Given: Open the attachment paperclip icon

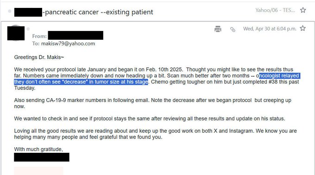Looking at the screenshot, I should coord(233,30).
